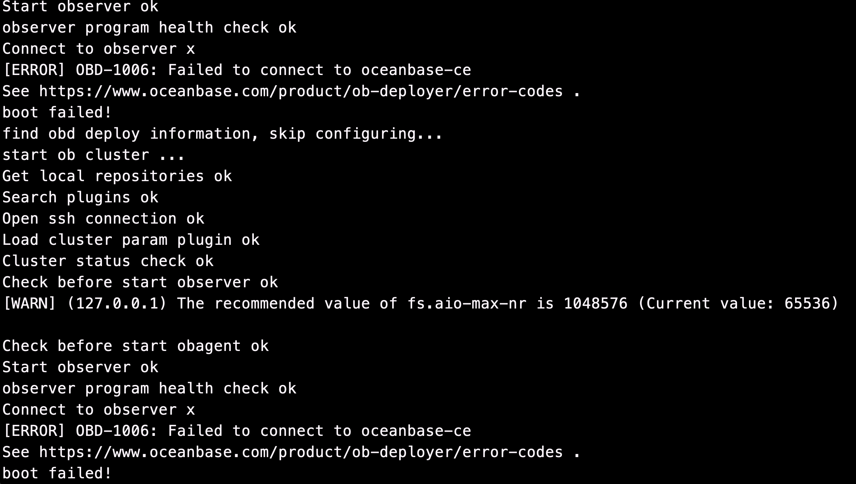The width and height of the screenshot is (856, 484).
Task: Click the final 'boot failed!' text
Action: coord(57,473)
